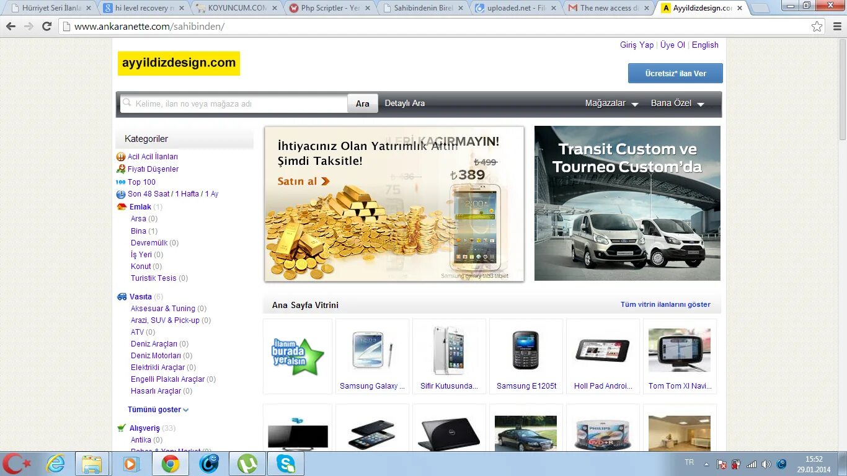Open Windows Explorer folder in taskbar
Image resolution: width=847 pixels, height=476 pixels.
[x=92, y=464]
